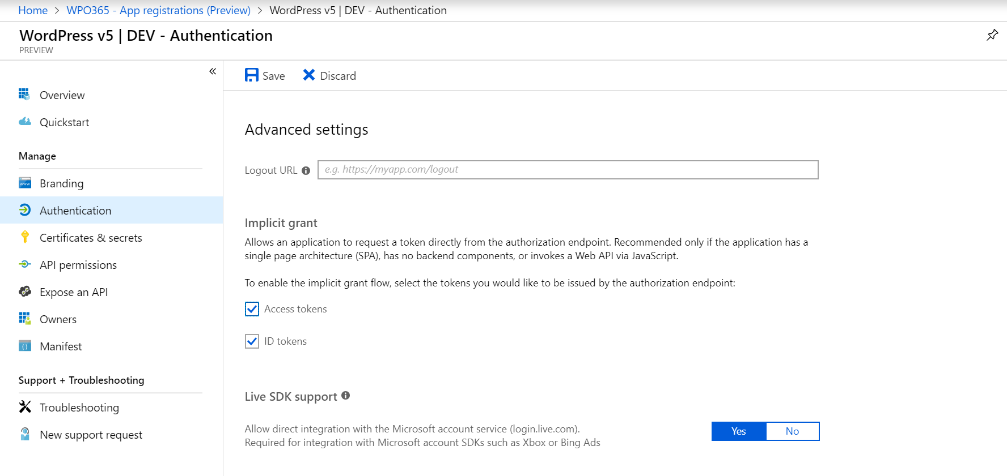This screenshot has width=1007, height=476.
Task: Open the Expose an API page
Action: click(x=111, y=292)
